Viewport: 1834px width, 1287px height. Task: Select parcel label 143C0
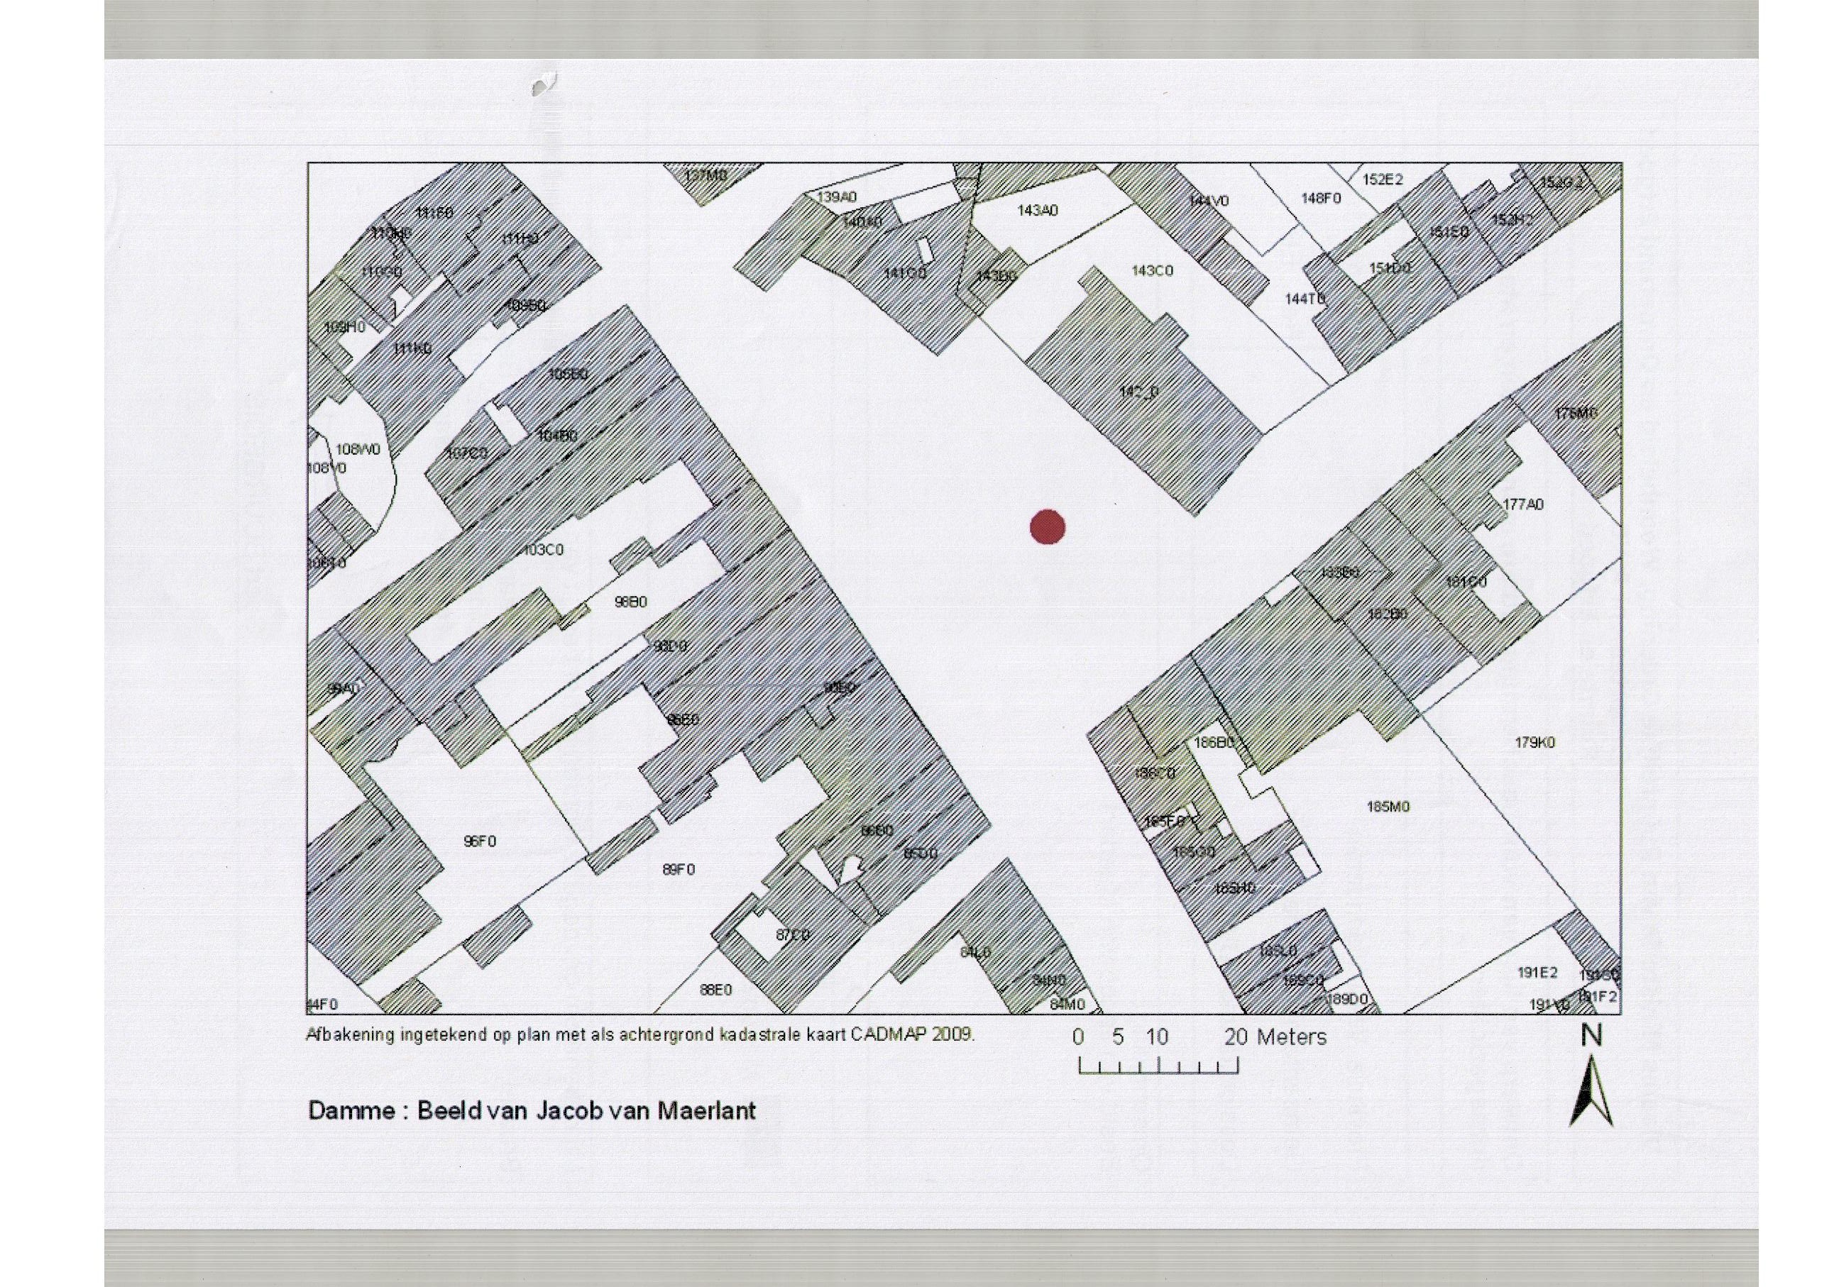pos(1152,270)
